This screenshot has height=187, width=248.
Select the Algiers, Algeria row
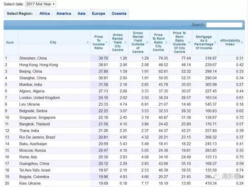pos(124,91)
